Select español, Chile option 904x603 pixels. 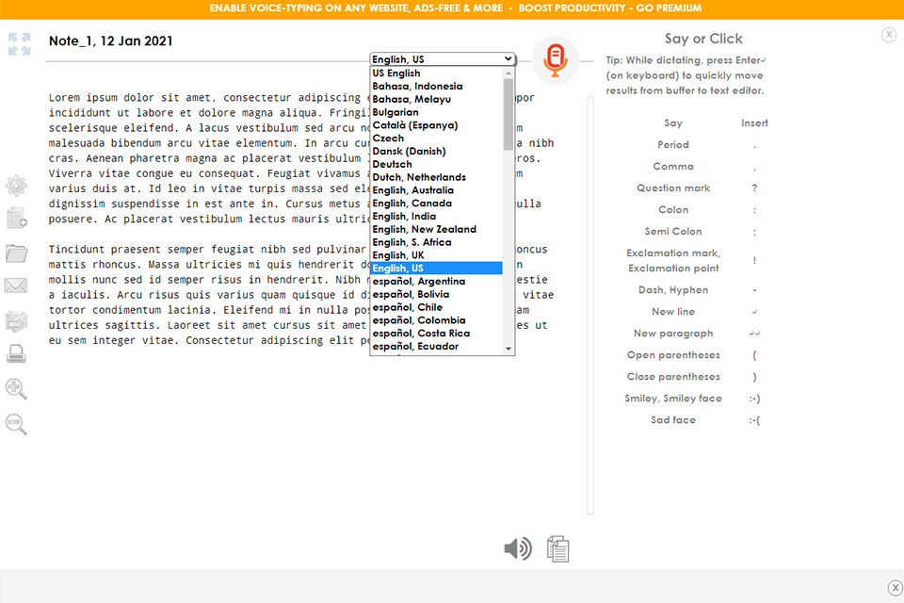[436, 307]
